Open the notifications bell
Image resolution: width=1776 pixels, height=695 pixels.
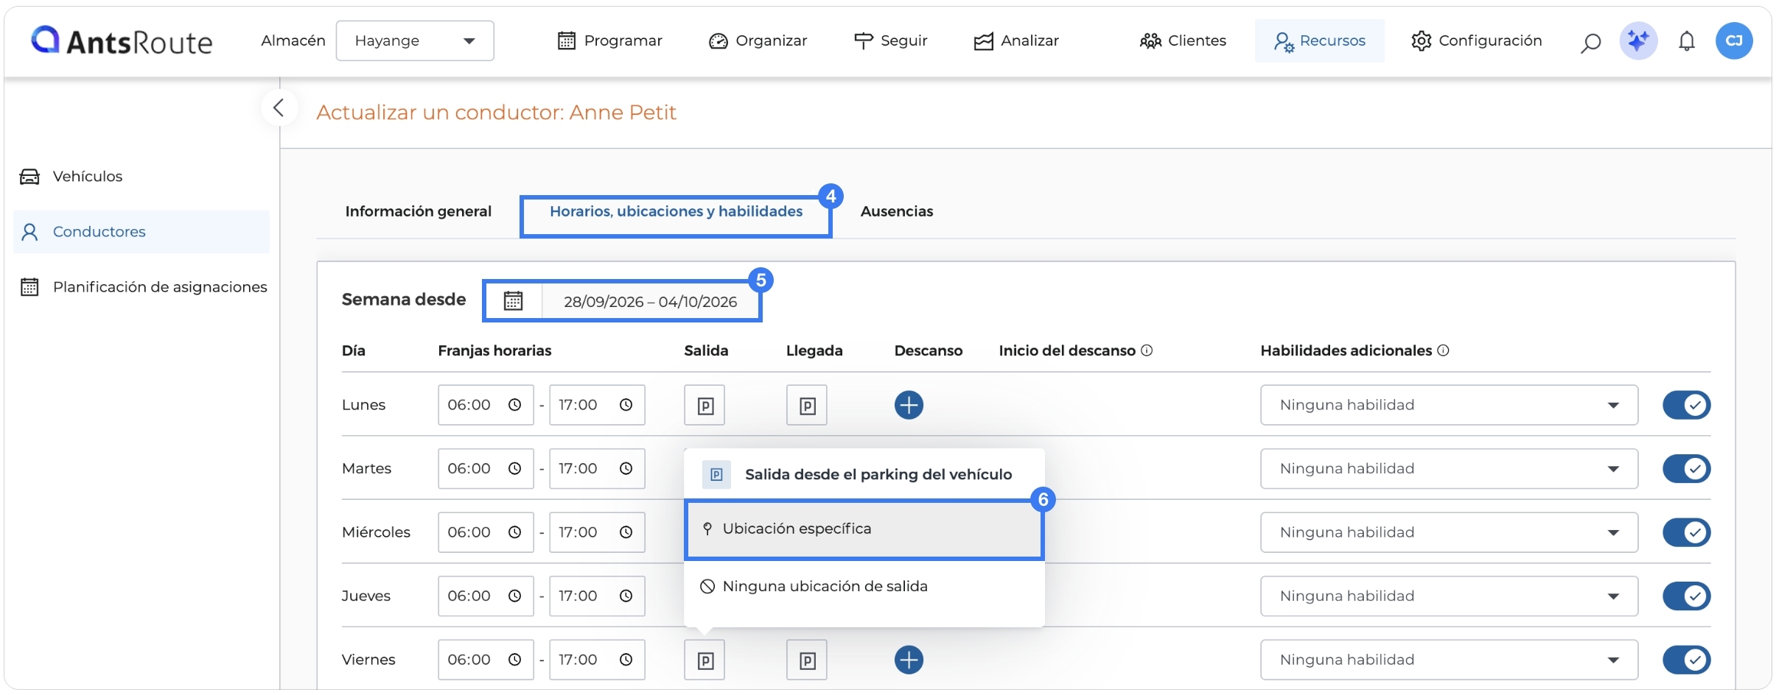pos(1686,41)
